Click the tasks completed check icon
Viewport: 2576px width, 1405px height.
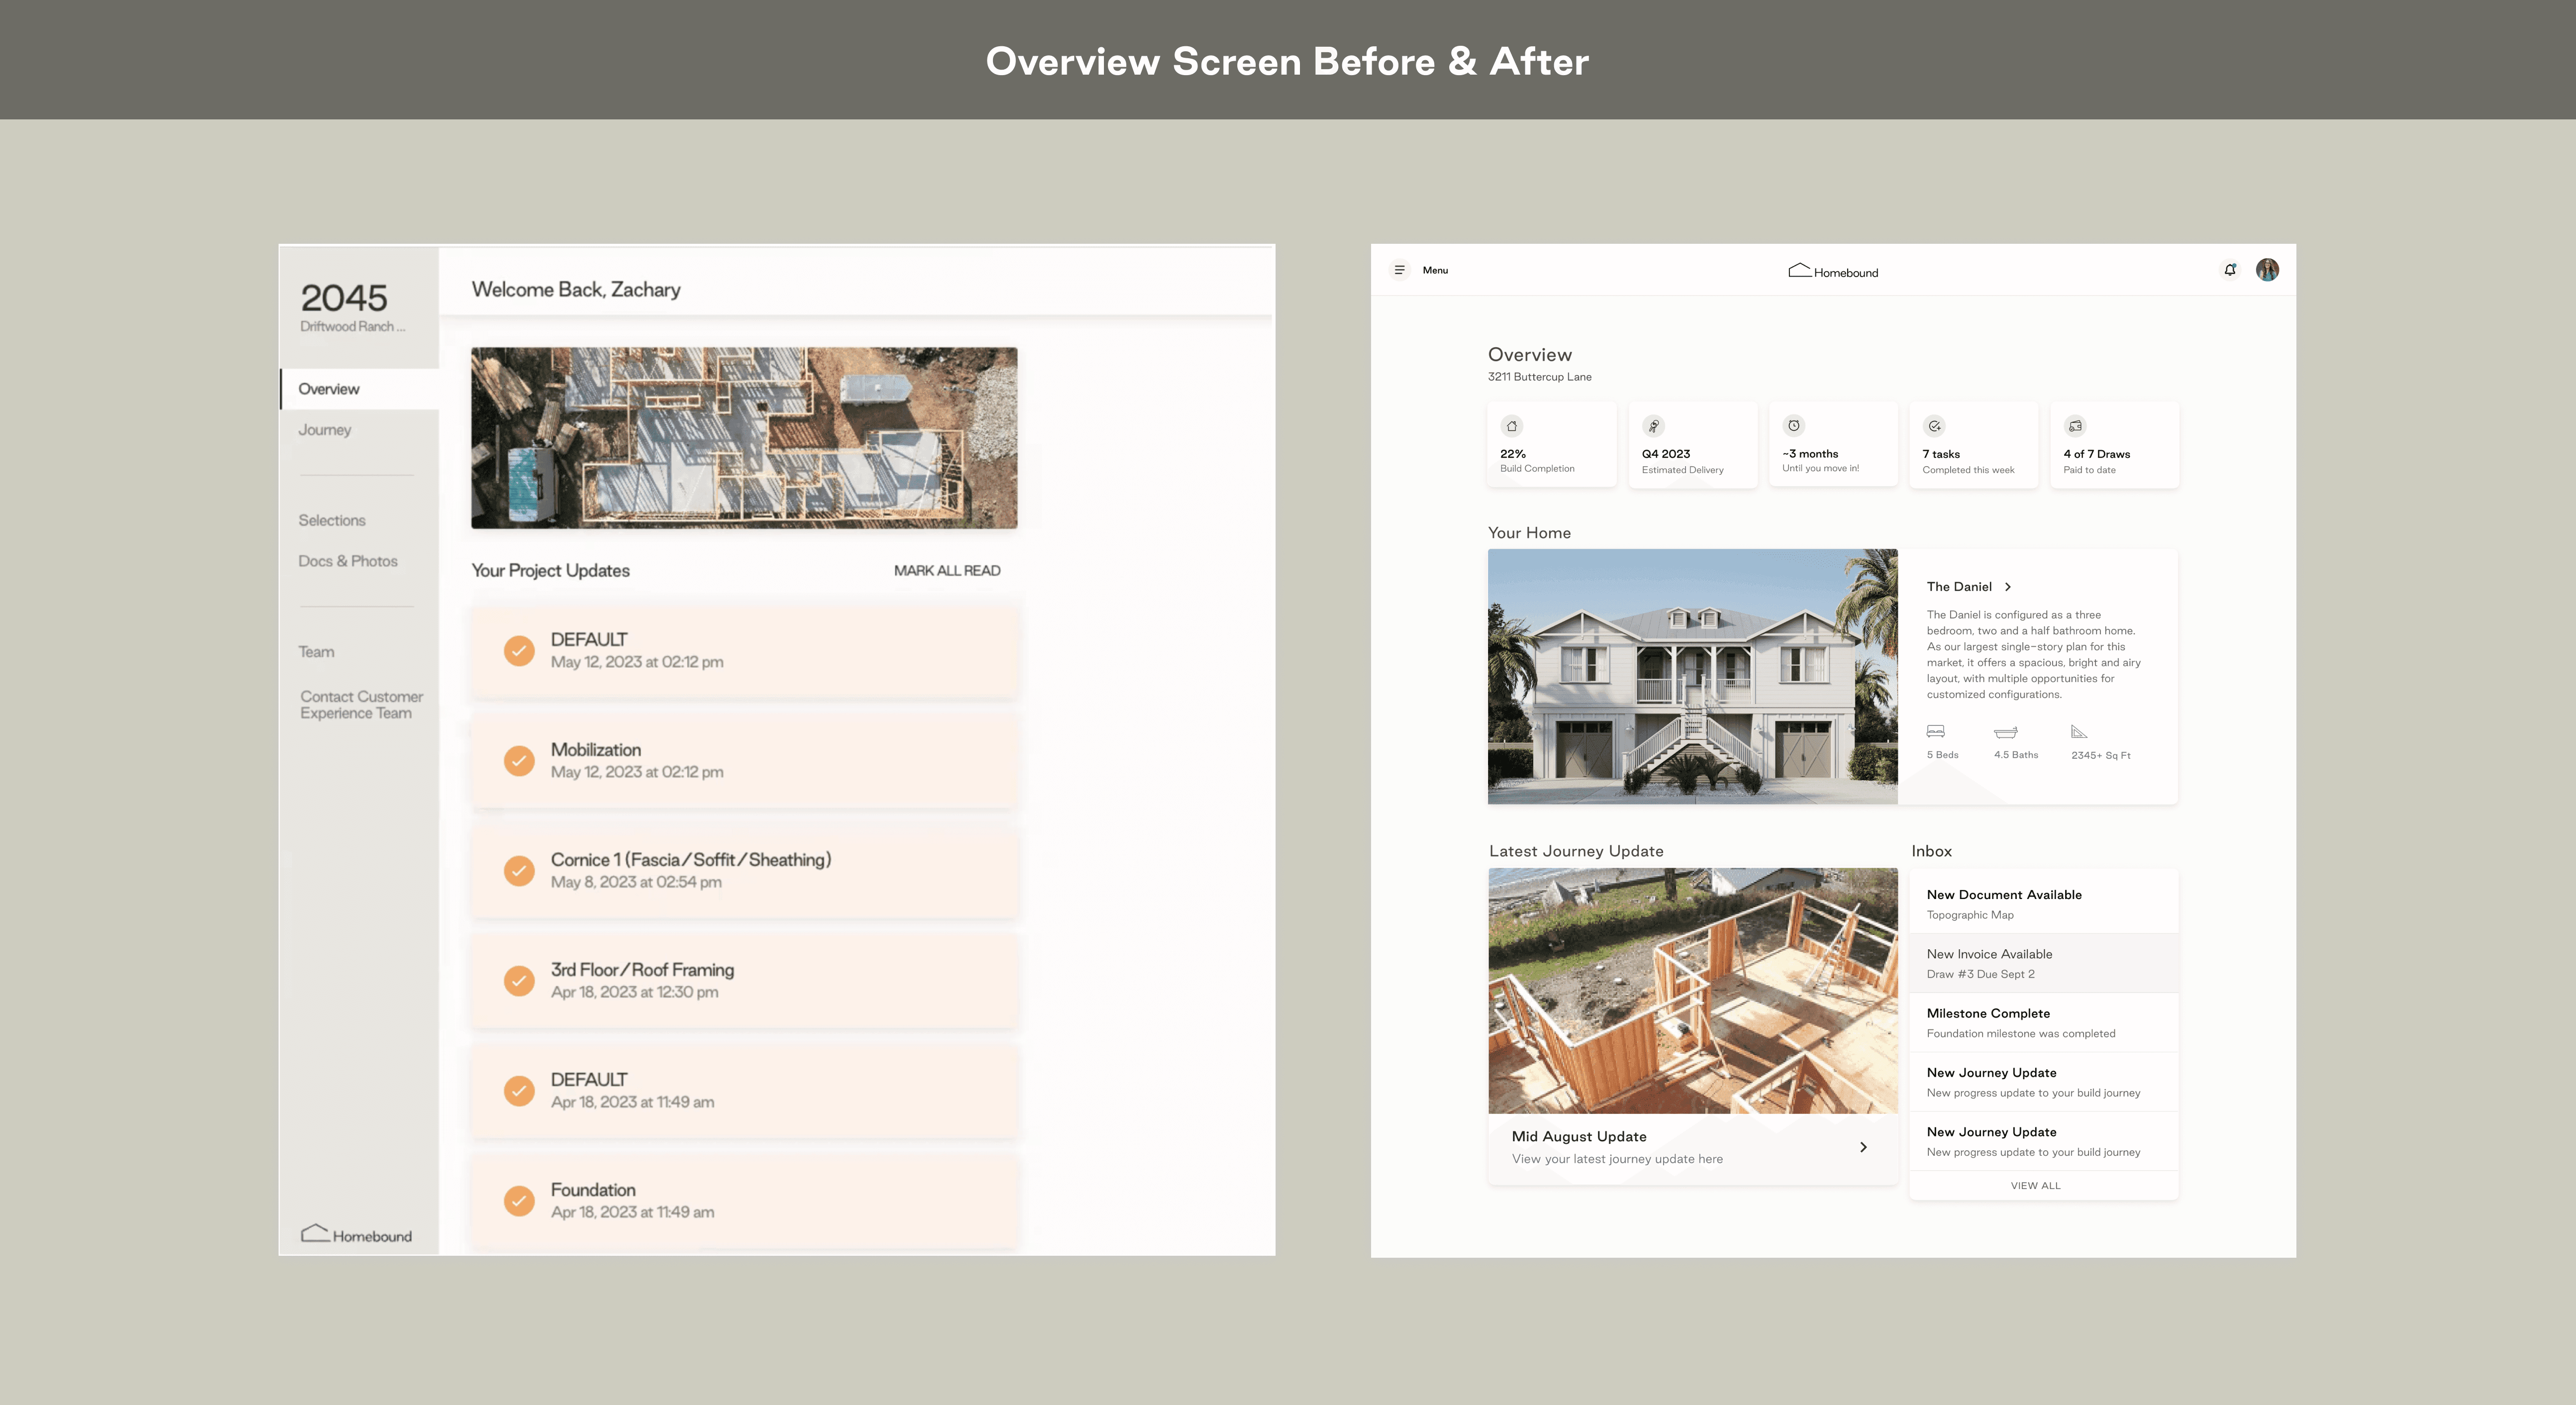(1935, 426)
